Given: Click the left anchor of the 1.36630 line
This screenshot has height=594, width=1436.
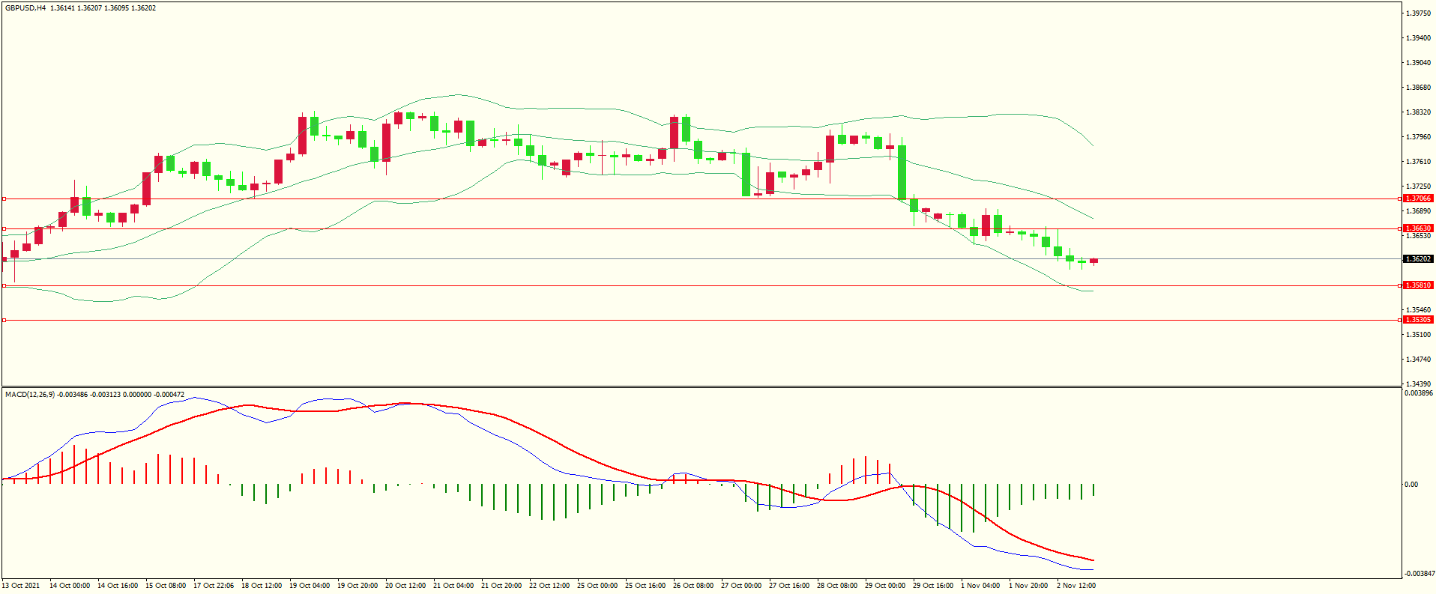Looking at the screenshot, I should tap(4, 228).
